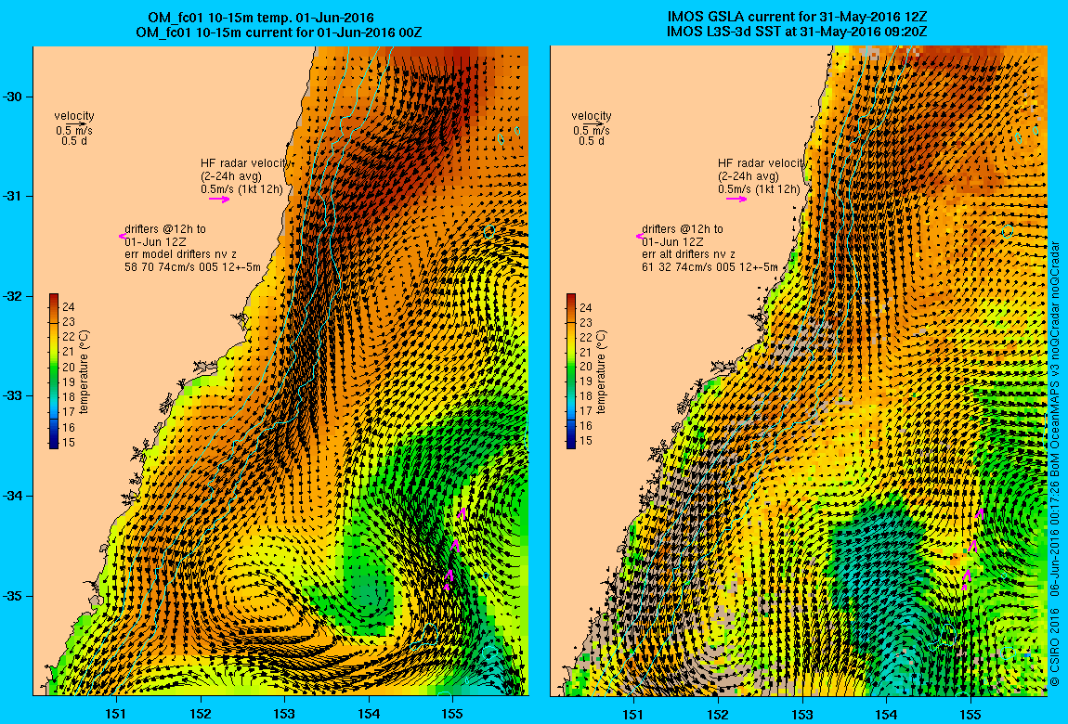Click the black velocity scale arrow in OM_fc01 map
Viewport: 1068px width, 724px height.
[76, 123]
